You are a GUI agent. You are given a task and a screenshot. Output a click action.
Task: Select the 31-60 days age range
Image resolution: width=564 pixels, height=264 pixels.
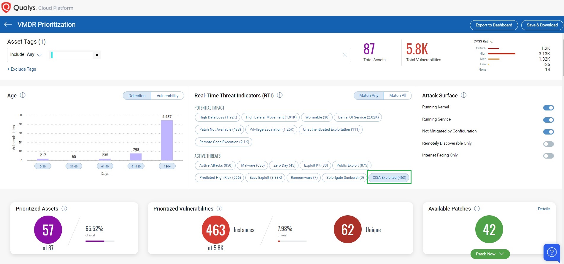(x=74, y=166)
